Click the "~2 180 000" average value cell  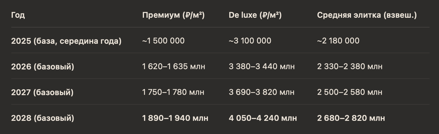click(x=338, y=41)
